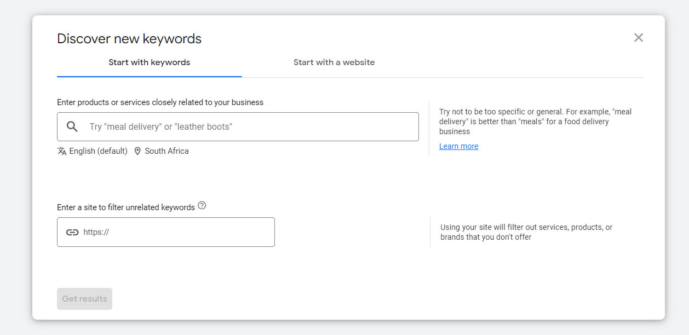
Task: Open the Start with a website tab
Action: tap(334, 62)
